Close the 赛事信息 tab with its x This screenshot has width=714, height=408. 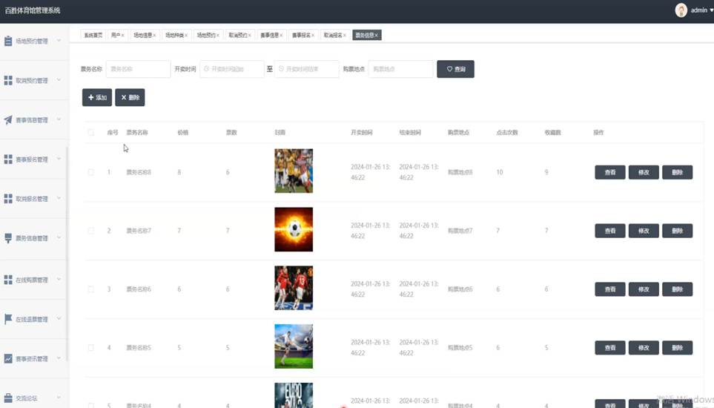281,35
